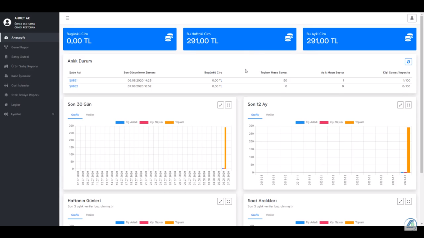Expand the Ayarlar menu chevron
Image resolution: width=424 pixels, height=238 pixels.
tap(53, 114)
